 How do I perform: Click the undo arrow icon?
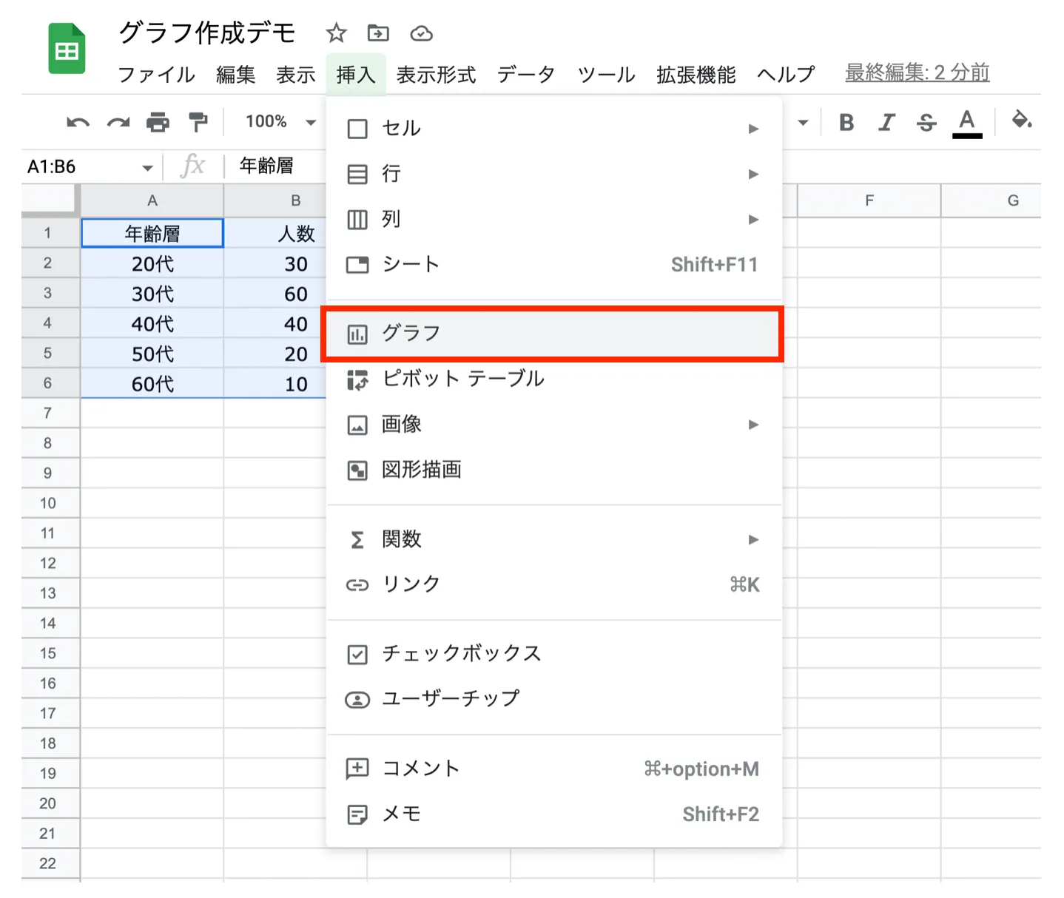point(78,122)
